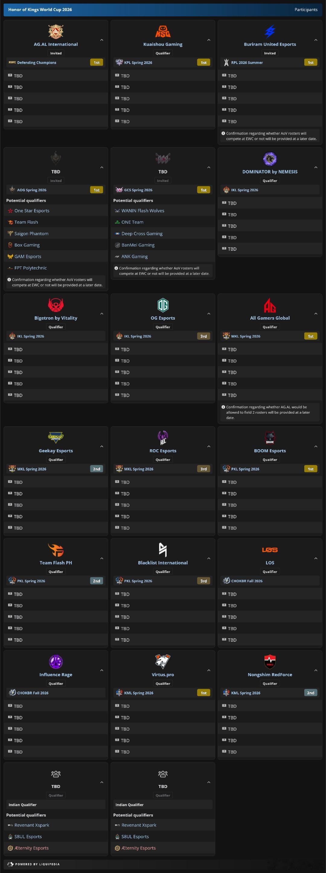Open the Kuaishou Gaming team link
Viewport: 326px width, 873px height.
pyautogui.click(x=163, y=44)
